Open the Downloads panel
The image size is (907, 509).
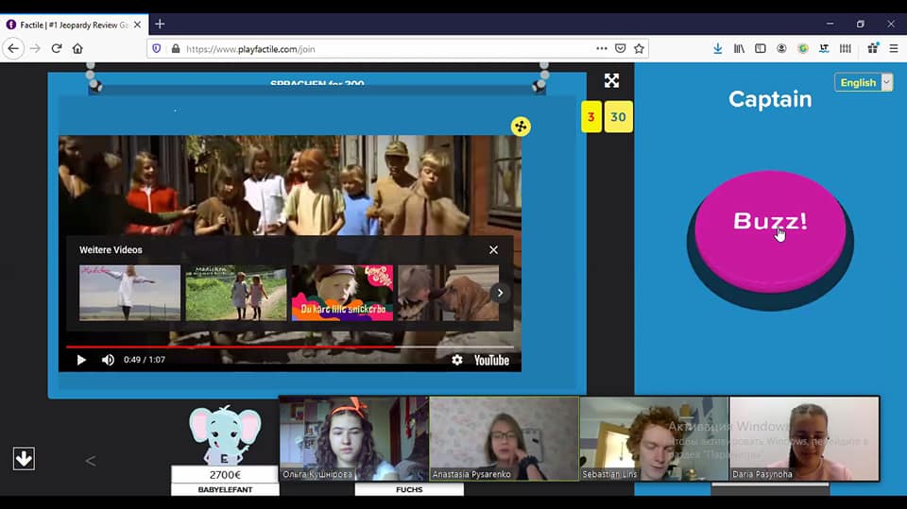[x=718, y=48]
